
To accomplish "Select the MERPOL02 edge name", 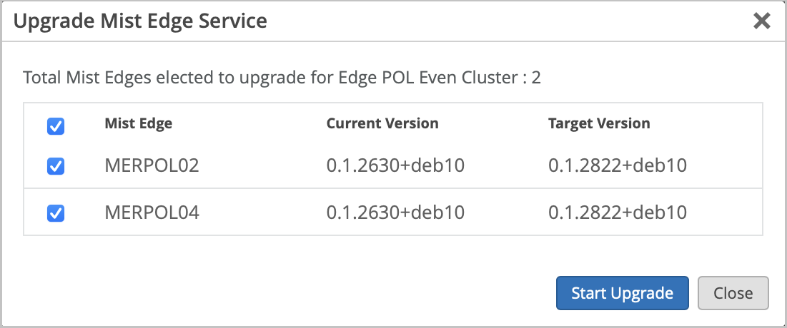I will tap(152, 166).
